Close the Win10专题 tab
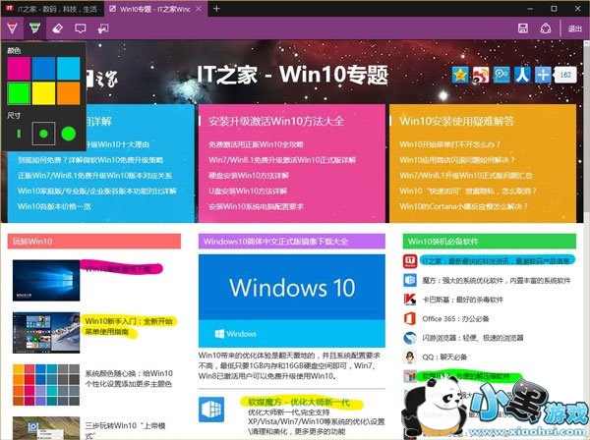 coord(199,9)
